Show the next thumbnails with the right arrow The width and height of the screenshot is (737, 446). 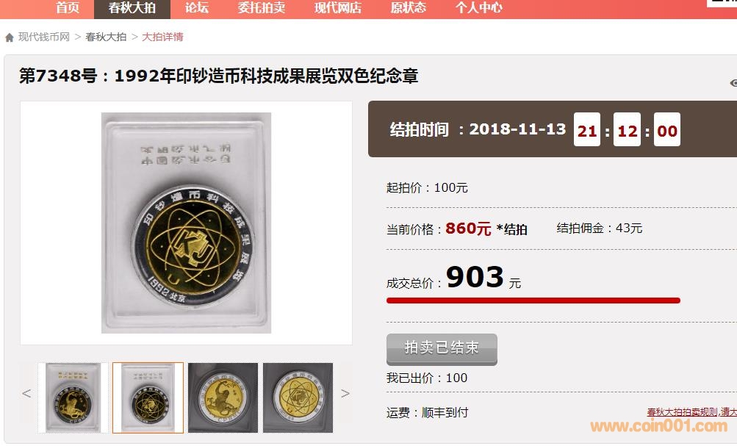coord(345,393)
